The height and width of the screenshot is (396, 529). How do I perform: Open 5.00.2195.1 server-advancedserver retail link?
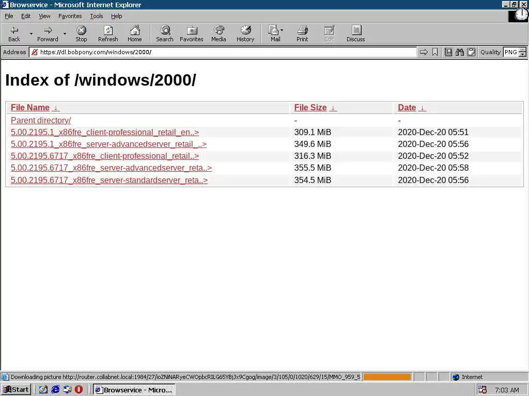108,144
